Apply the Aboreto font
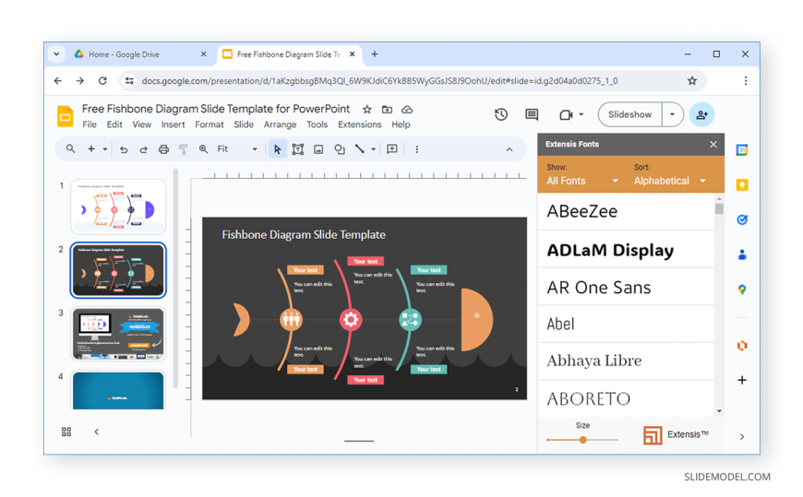 click(626, 398)
